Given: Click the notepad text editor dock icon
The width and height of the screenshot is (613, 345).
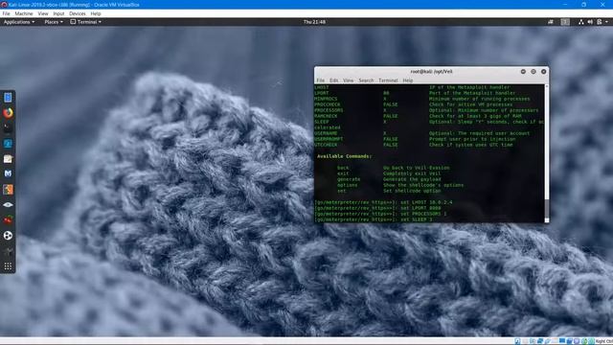Looking at the screenshot, I should [x=8, y=159].
